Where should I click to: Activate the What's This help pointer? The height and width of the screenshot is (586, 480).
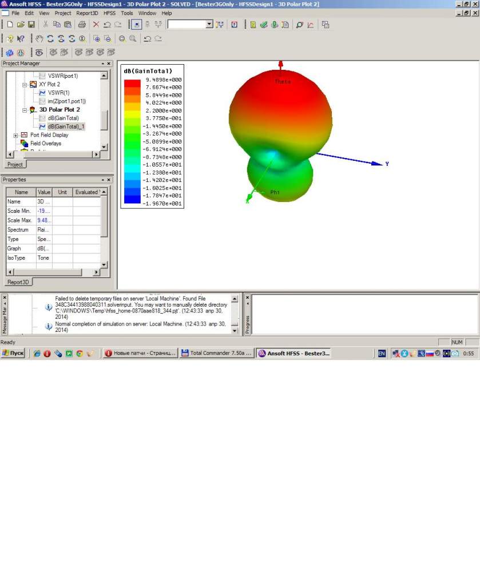21,38
